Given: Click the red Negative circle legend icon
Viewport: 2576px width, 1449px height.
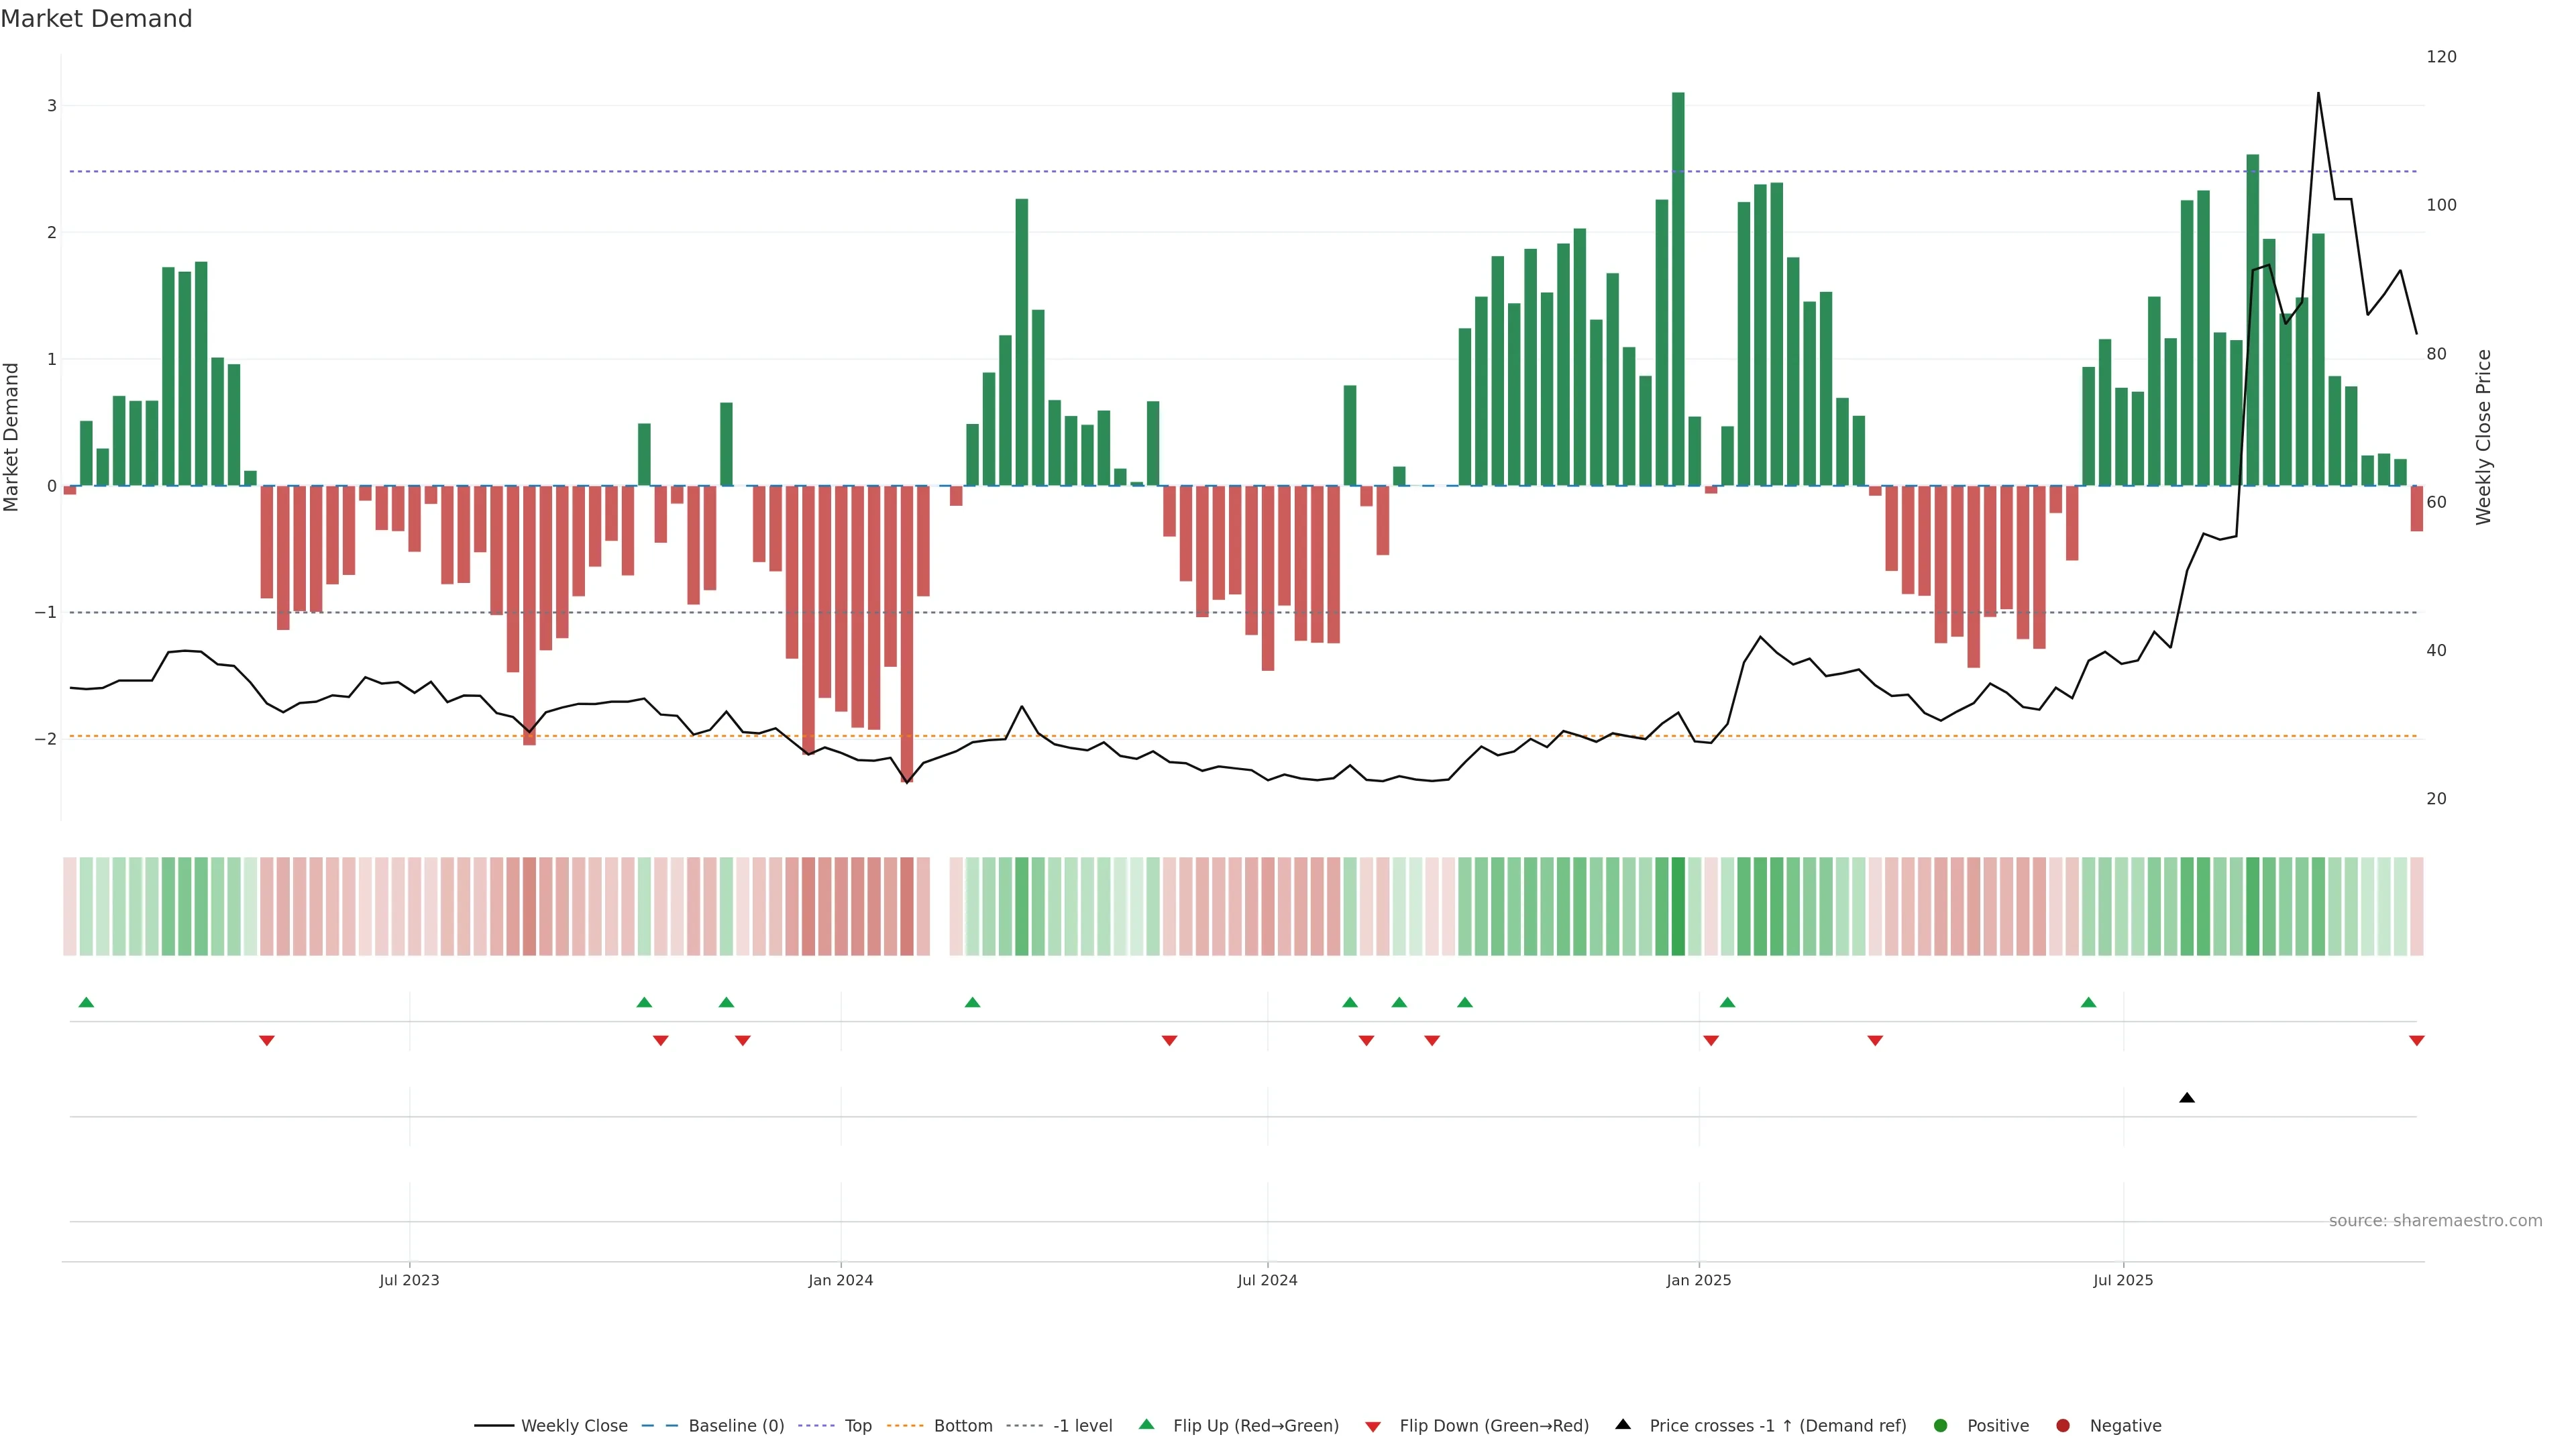Looking at the screenshot, I should pos(2063,1425).
